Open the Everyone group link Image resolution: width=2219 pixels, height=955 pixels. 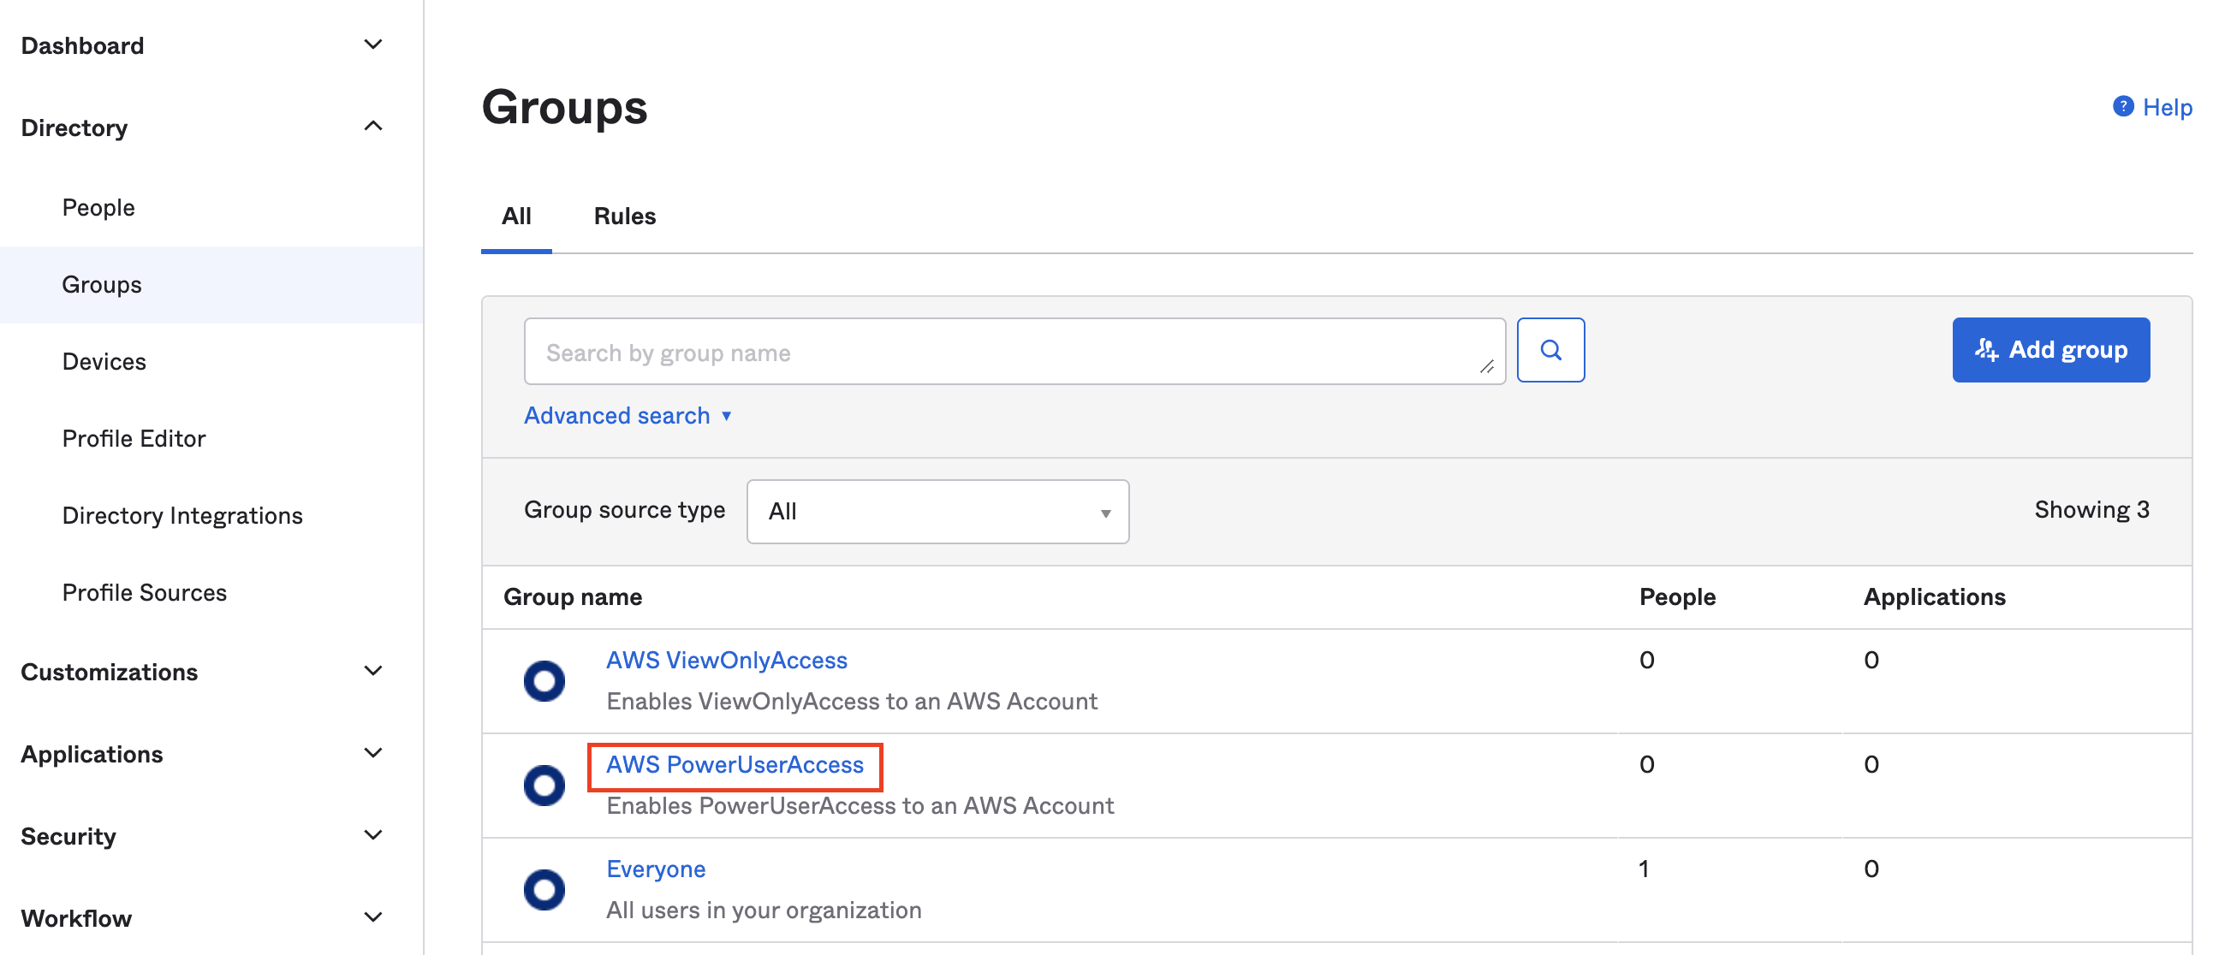(x=656, y=869)
